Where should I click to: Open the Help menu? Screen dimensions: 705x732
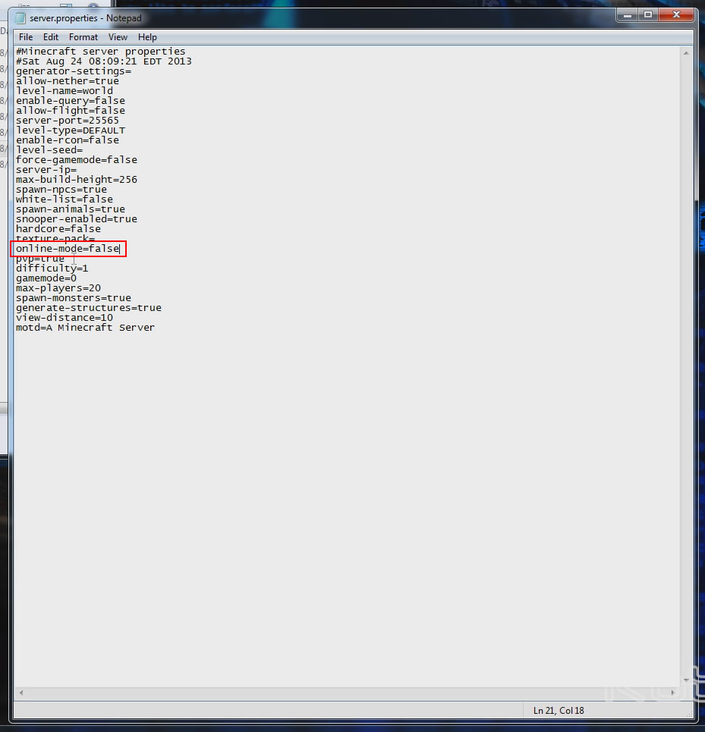[147, 37]
